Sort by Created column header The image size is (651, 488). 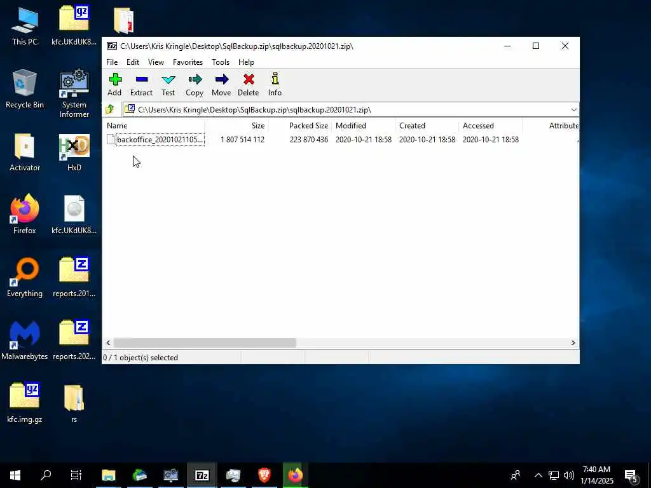[x=427, y=126]
